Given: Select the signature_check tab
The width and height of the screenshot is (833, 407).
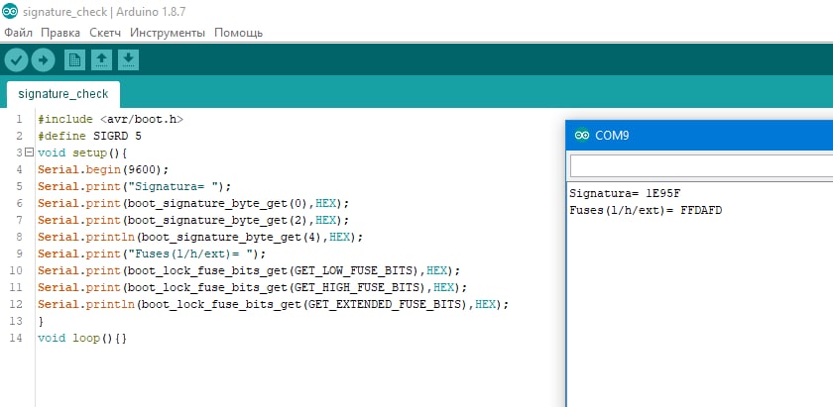Looking at the screenshot, I should [63, 94].
